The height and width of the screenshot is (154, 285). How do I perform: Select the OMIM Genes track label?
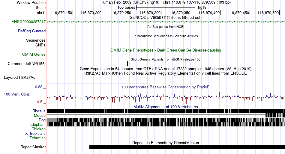pos(34,54)
